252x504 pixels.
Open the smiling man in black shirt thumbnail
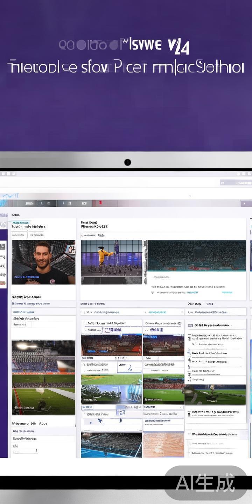43,262
